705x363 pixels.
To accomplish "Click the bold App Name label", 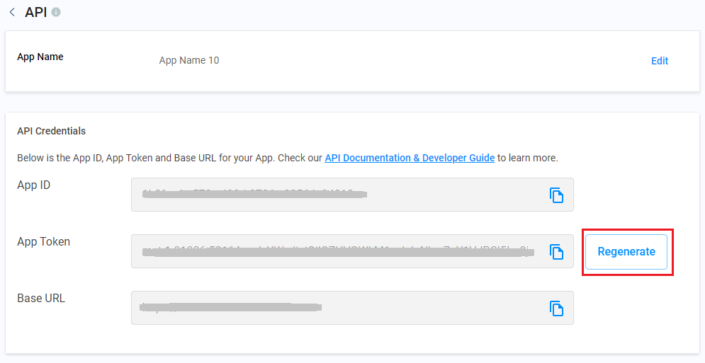I will (x=40, y=57).
